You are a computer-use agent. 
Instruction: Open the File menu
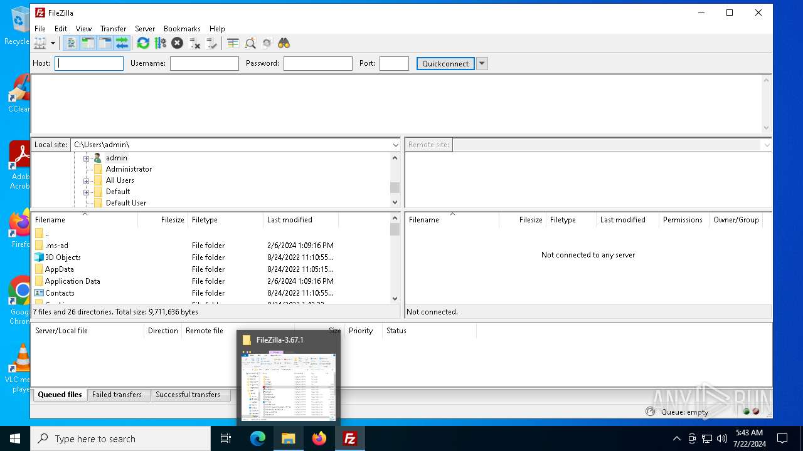pyautogui.click(x=40, y=29)
